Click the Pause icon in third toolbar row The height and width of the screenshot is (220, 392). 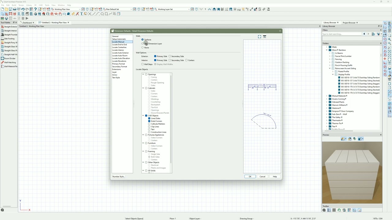pyautogui.click(x=23, y=18)
